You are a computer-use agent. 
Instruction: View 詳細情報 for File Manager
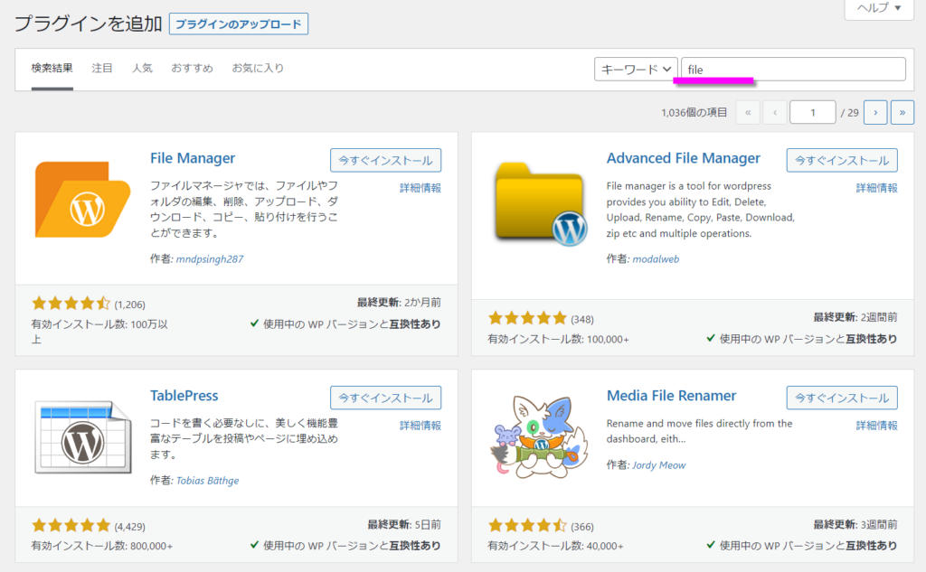tap(420, 188)
